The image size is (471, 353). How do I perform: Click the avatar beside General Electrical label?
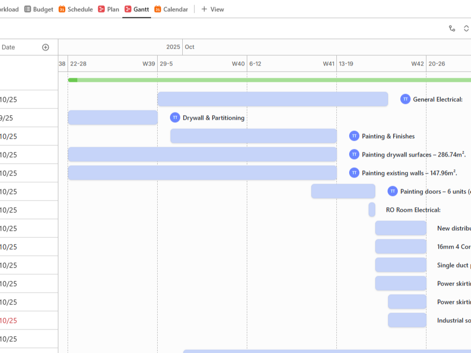[404, 99]
